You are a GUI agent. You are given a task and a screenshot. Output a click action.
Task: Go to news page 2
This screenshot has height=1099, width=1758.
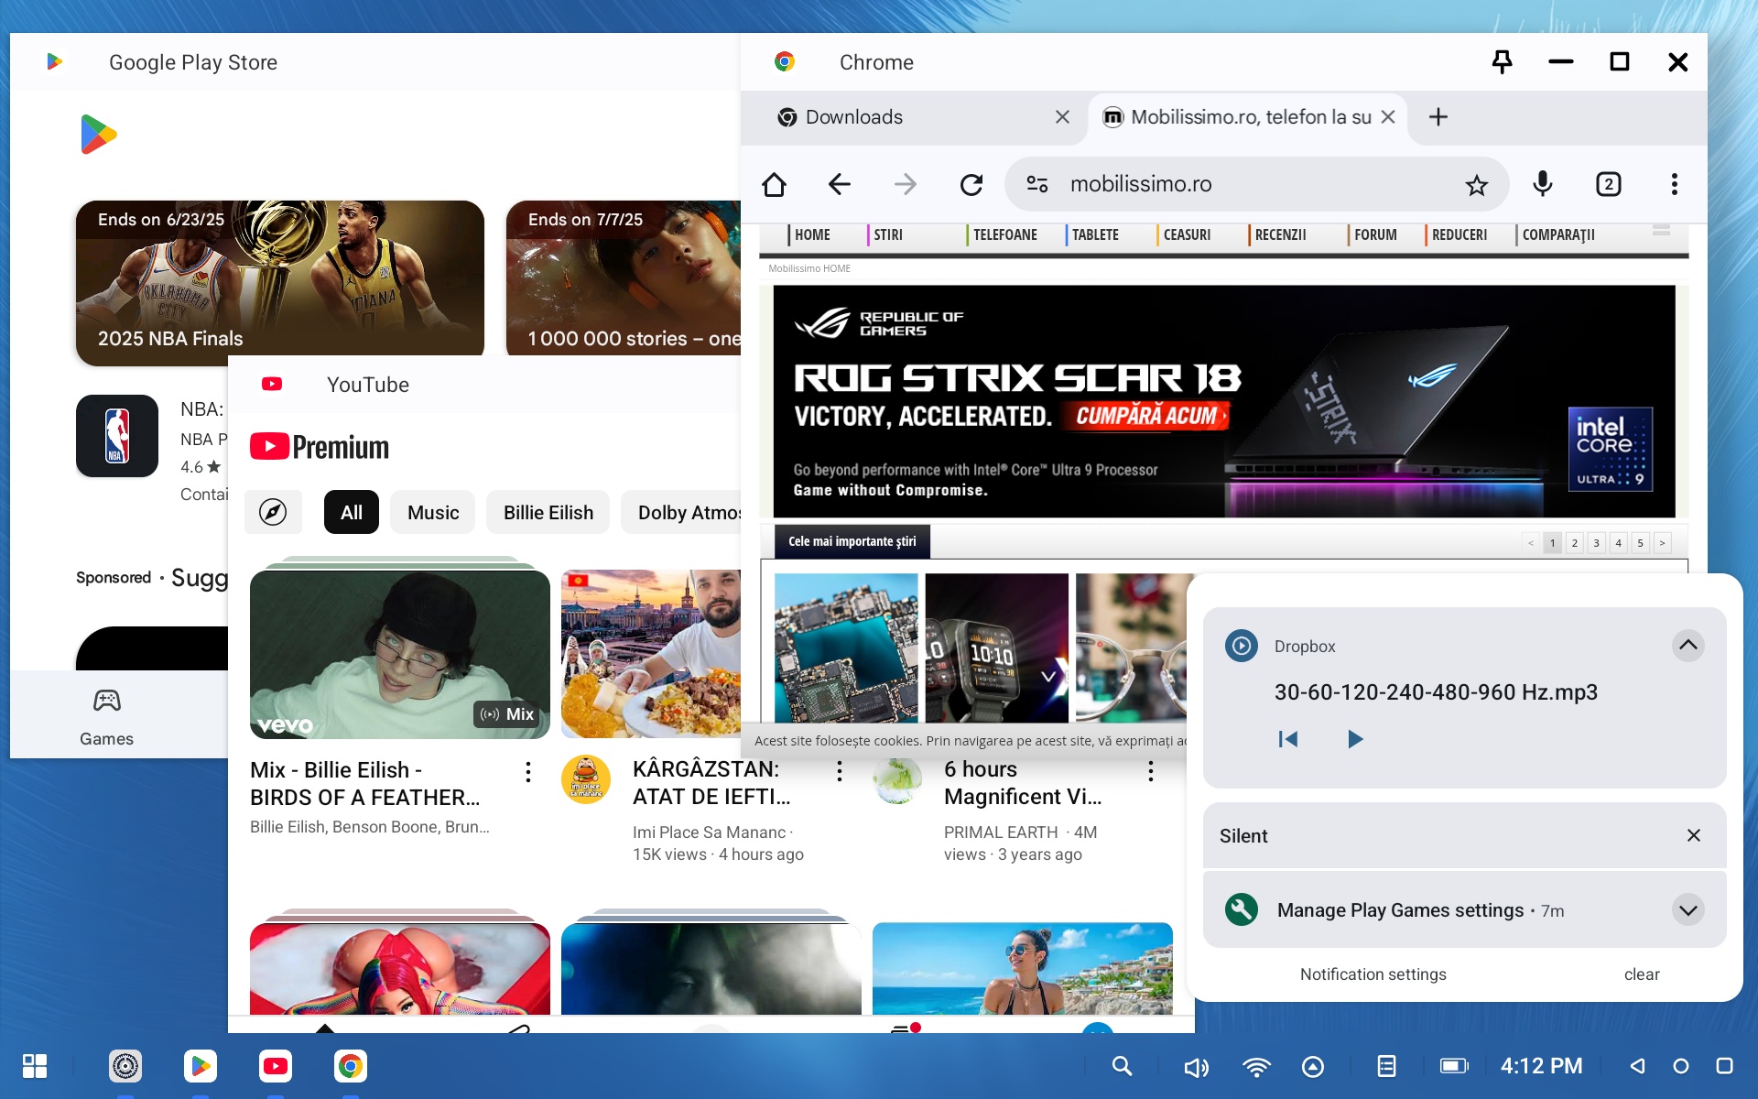tap(1574, 543)
